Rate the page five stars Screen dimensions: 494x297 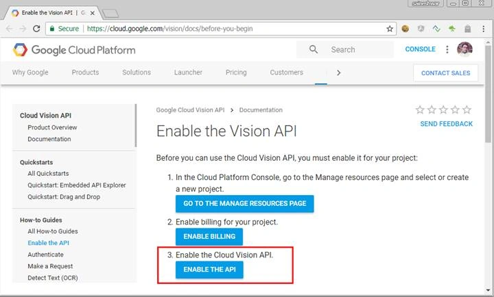click(467, 109)
